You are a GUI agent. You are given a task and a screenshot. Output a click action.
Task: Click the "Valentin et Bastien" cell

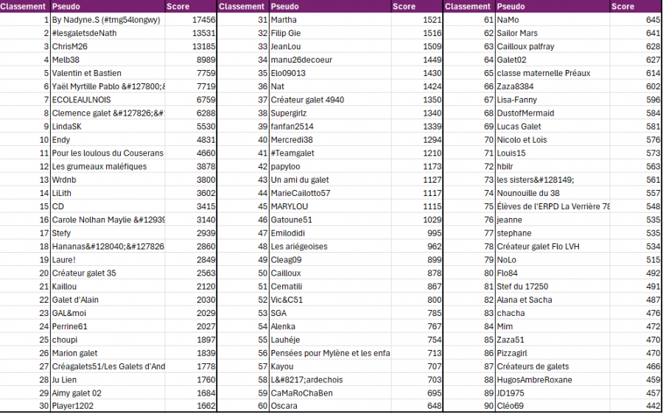86,73
